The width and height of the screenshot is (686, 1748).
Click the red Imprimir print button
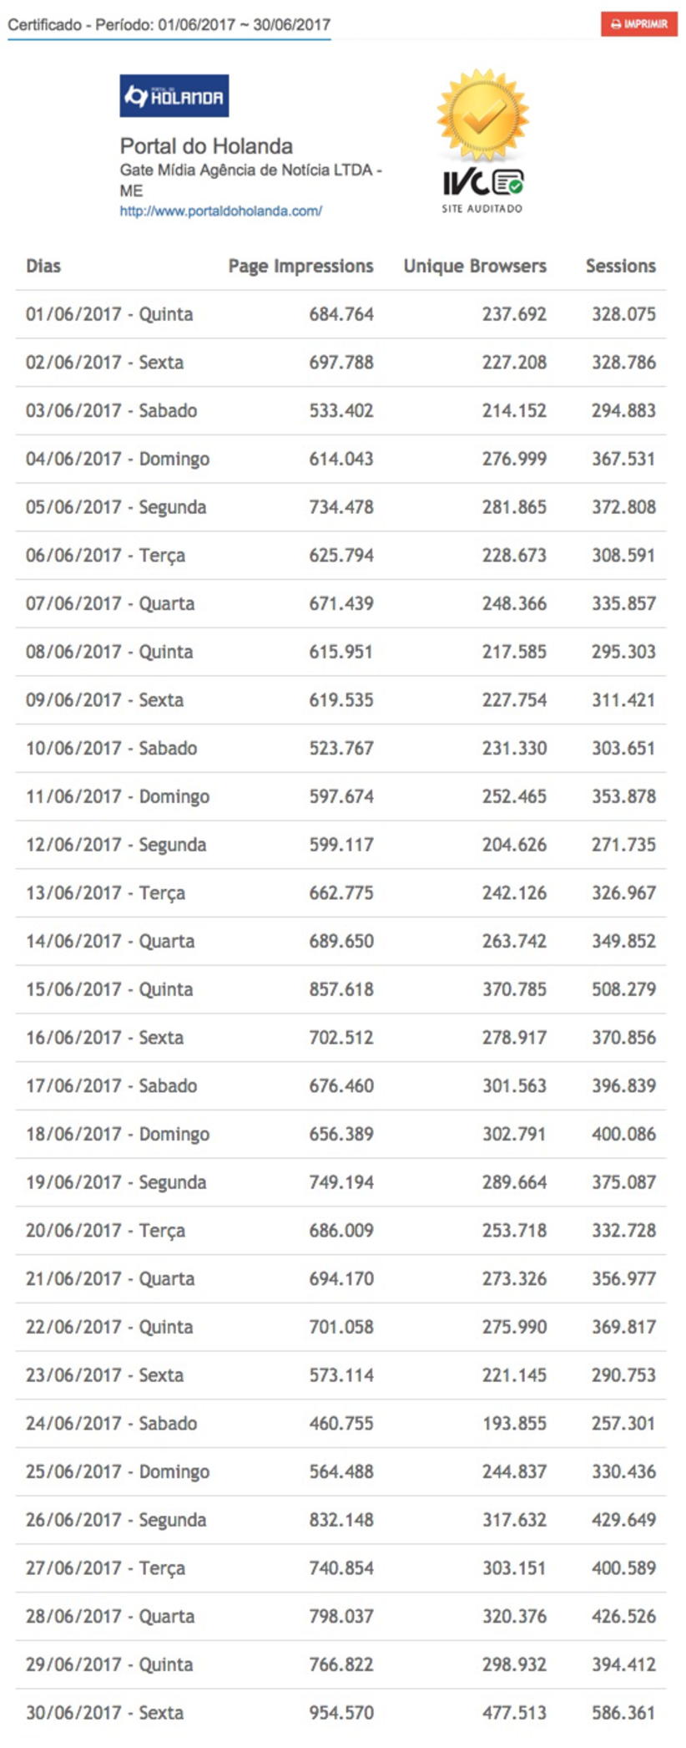(x=638, y=24)
